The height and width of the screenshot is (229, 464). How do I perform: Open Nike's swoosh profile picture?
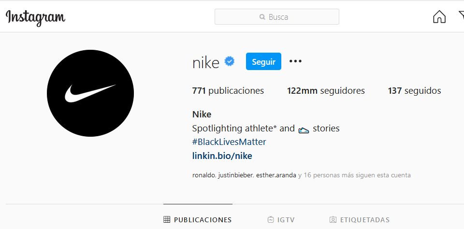[90, 93]
